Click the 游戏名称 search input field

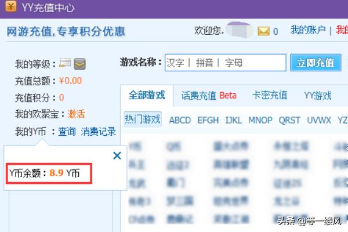(x=225, y=63)
